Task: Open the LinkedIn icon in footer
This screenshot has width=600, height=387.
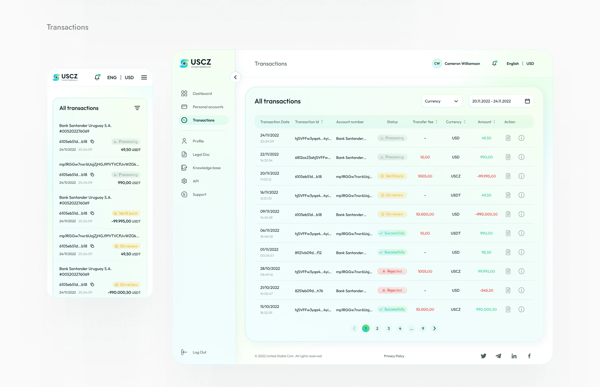Action: [514, 356]
